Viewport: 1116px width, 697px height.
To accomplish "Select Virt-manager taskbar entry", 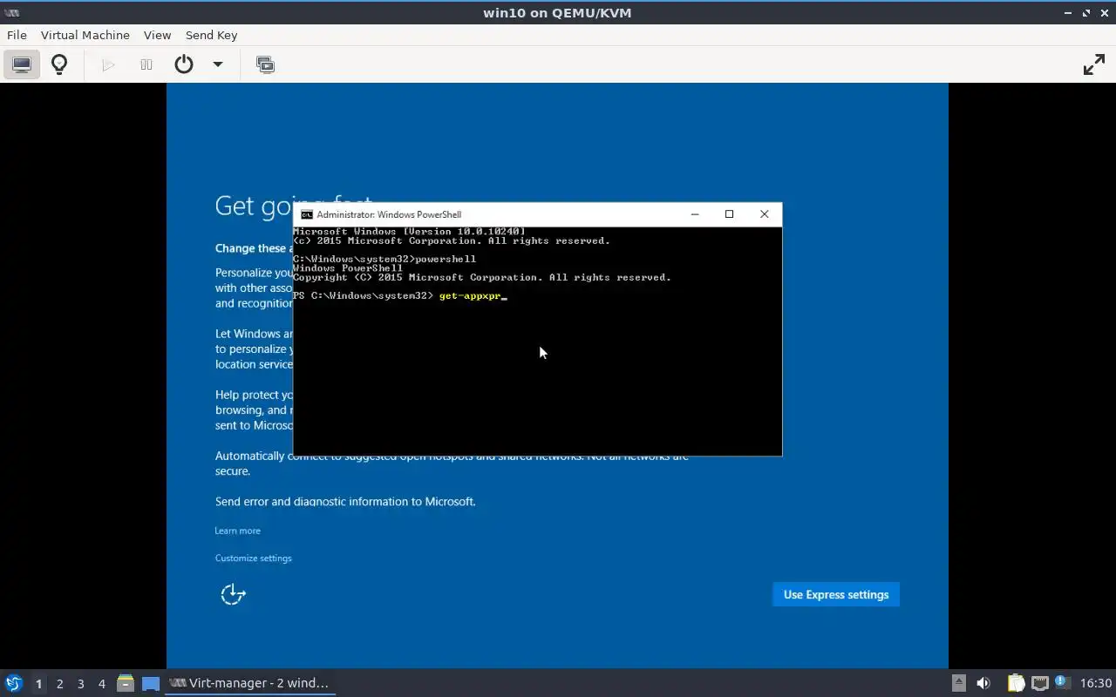I will click(x=250, y=683).
